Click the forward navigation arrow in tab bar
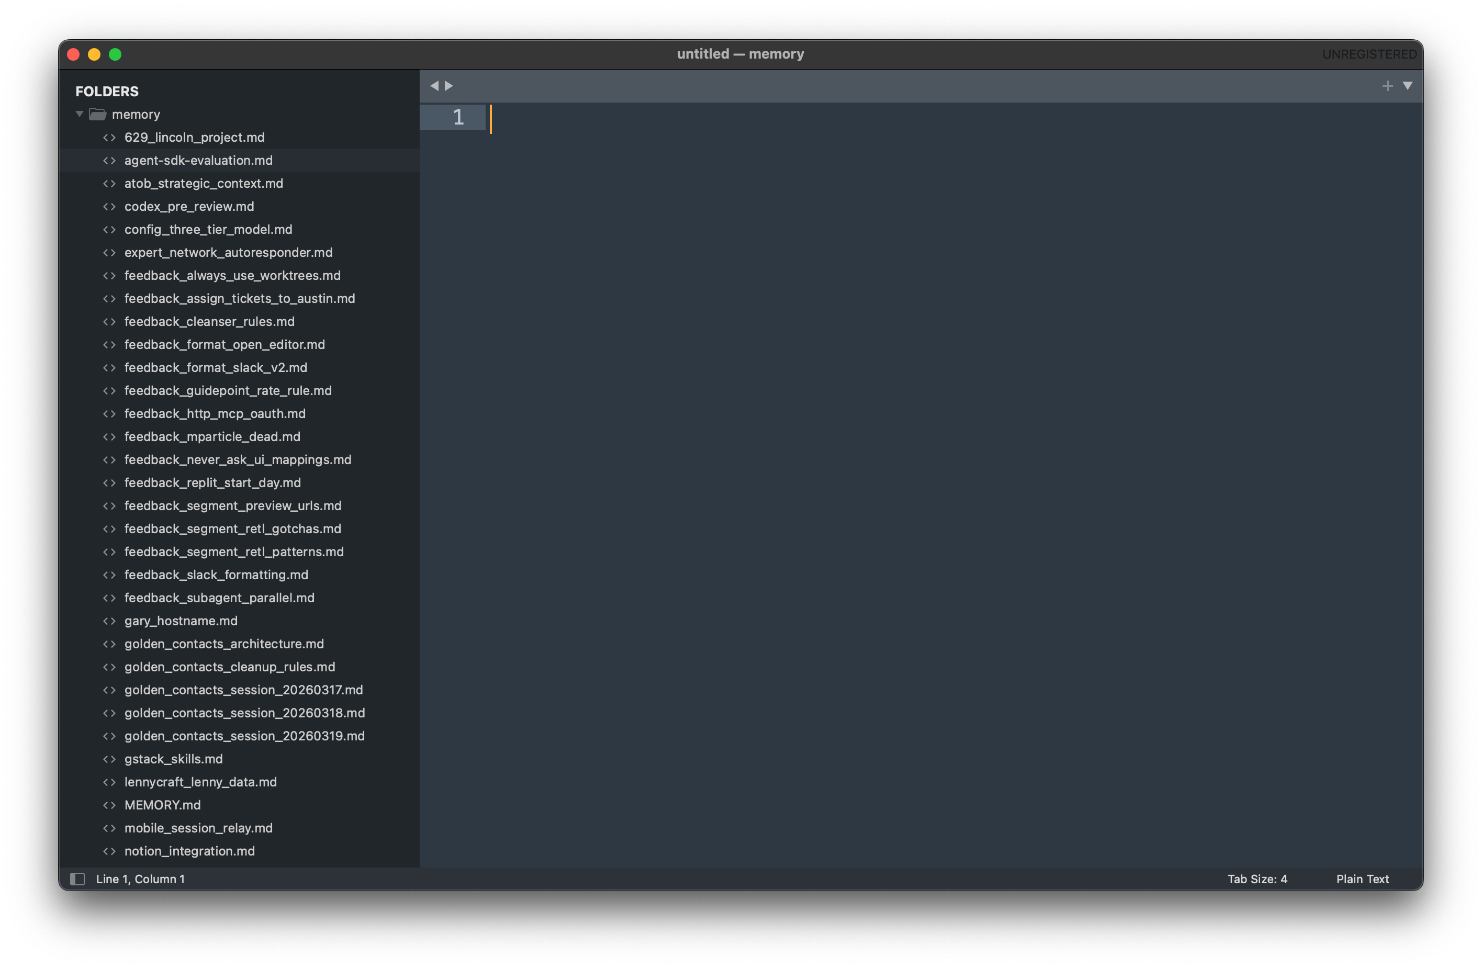 (x=449, y=86)
